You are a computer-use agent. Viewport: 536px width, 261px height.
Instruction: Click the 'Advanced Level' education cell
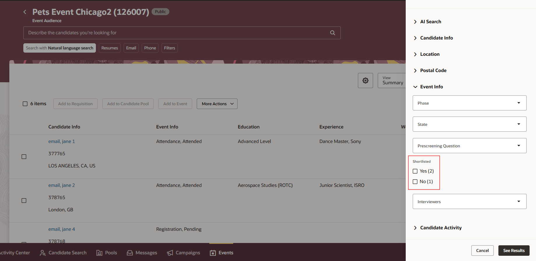(x=254, y=141)
